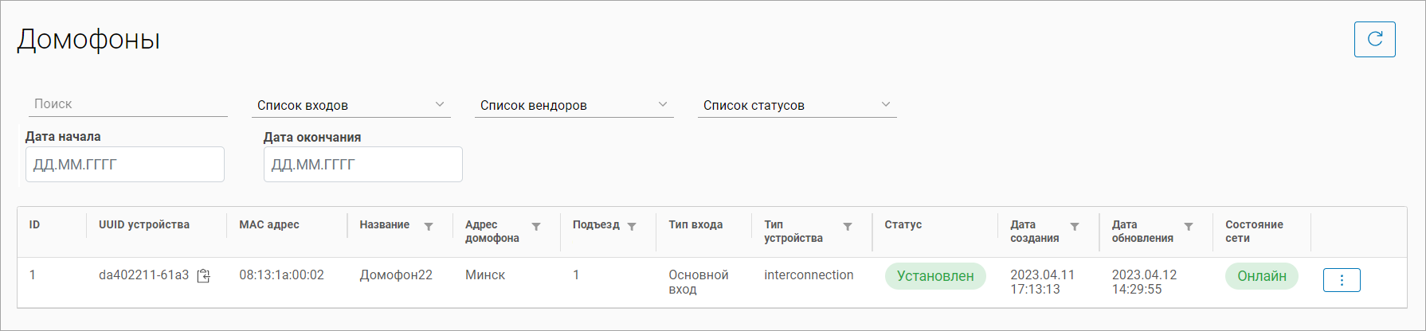This screenshot has height=331, width=1426.
Task: Focus the Дата начала date field
Action: [125, 165]
